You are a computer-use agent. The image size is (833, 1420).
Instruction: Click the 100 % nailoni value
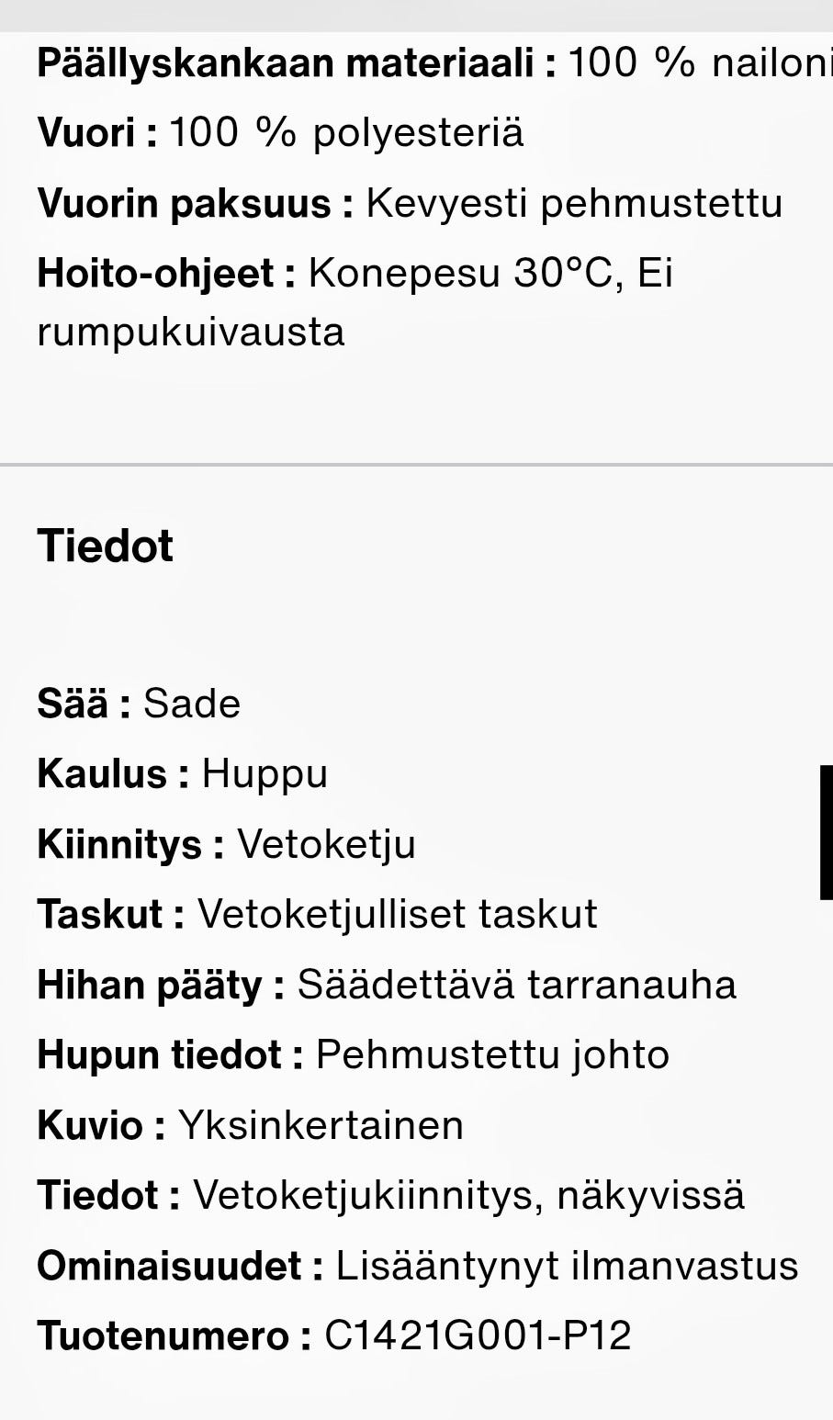point(700,63)
